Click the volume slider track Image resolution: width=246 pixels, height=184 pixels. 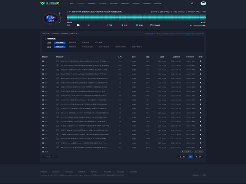click(x=200, y=25)
